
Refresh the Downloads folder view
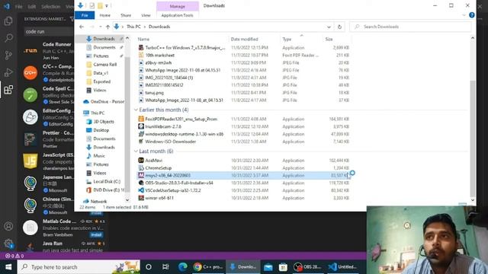pos(339,27)
